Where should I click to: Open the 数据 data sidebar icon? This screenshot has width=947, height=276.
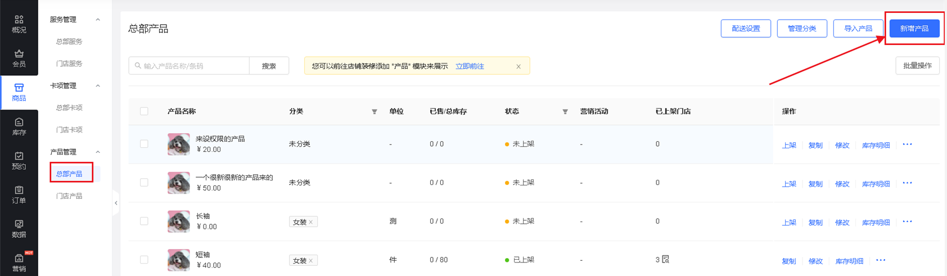tap(19, 229)
